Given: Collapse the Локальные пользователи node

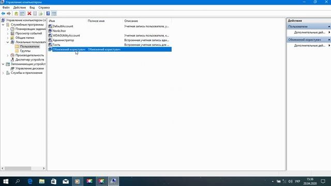Looking at the screenshot, I should click(x=8, y=42).
